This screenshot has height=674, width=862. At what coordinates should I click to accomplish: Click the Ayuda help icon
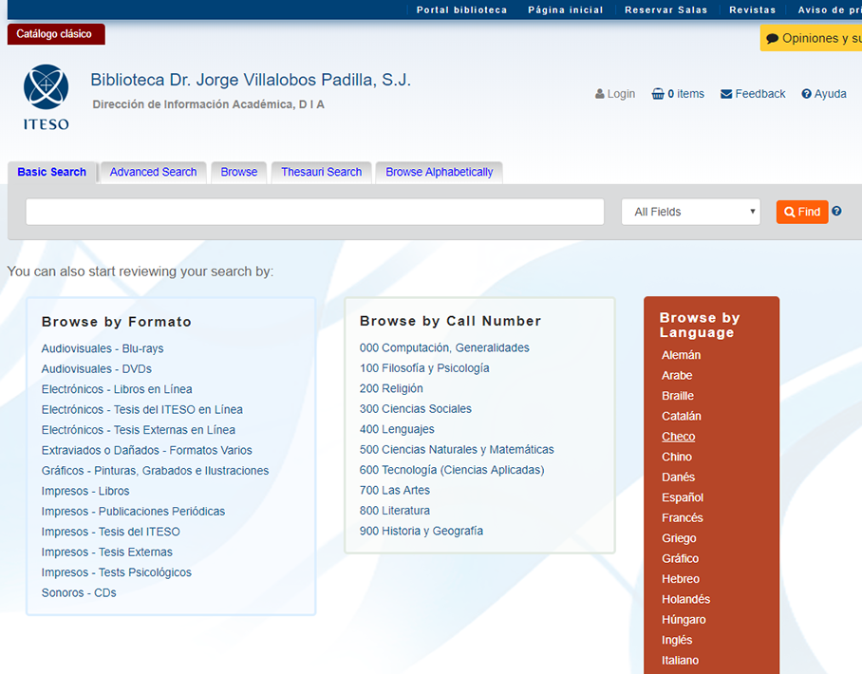(x=807, y=94)
